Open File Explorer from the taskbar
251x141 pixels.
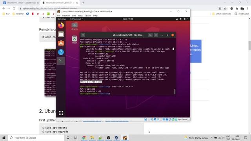[92, 137]
